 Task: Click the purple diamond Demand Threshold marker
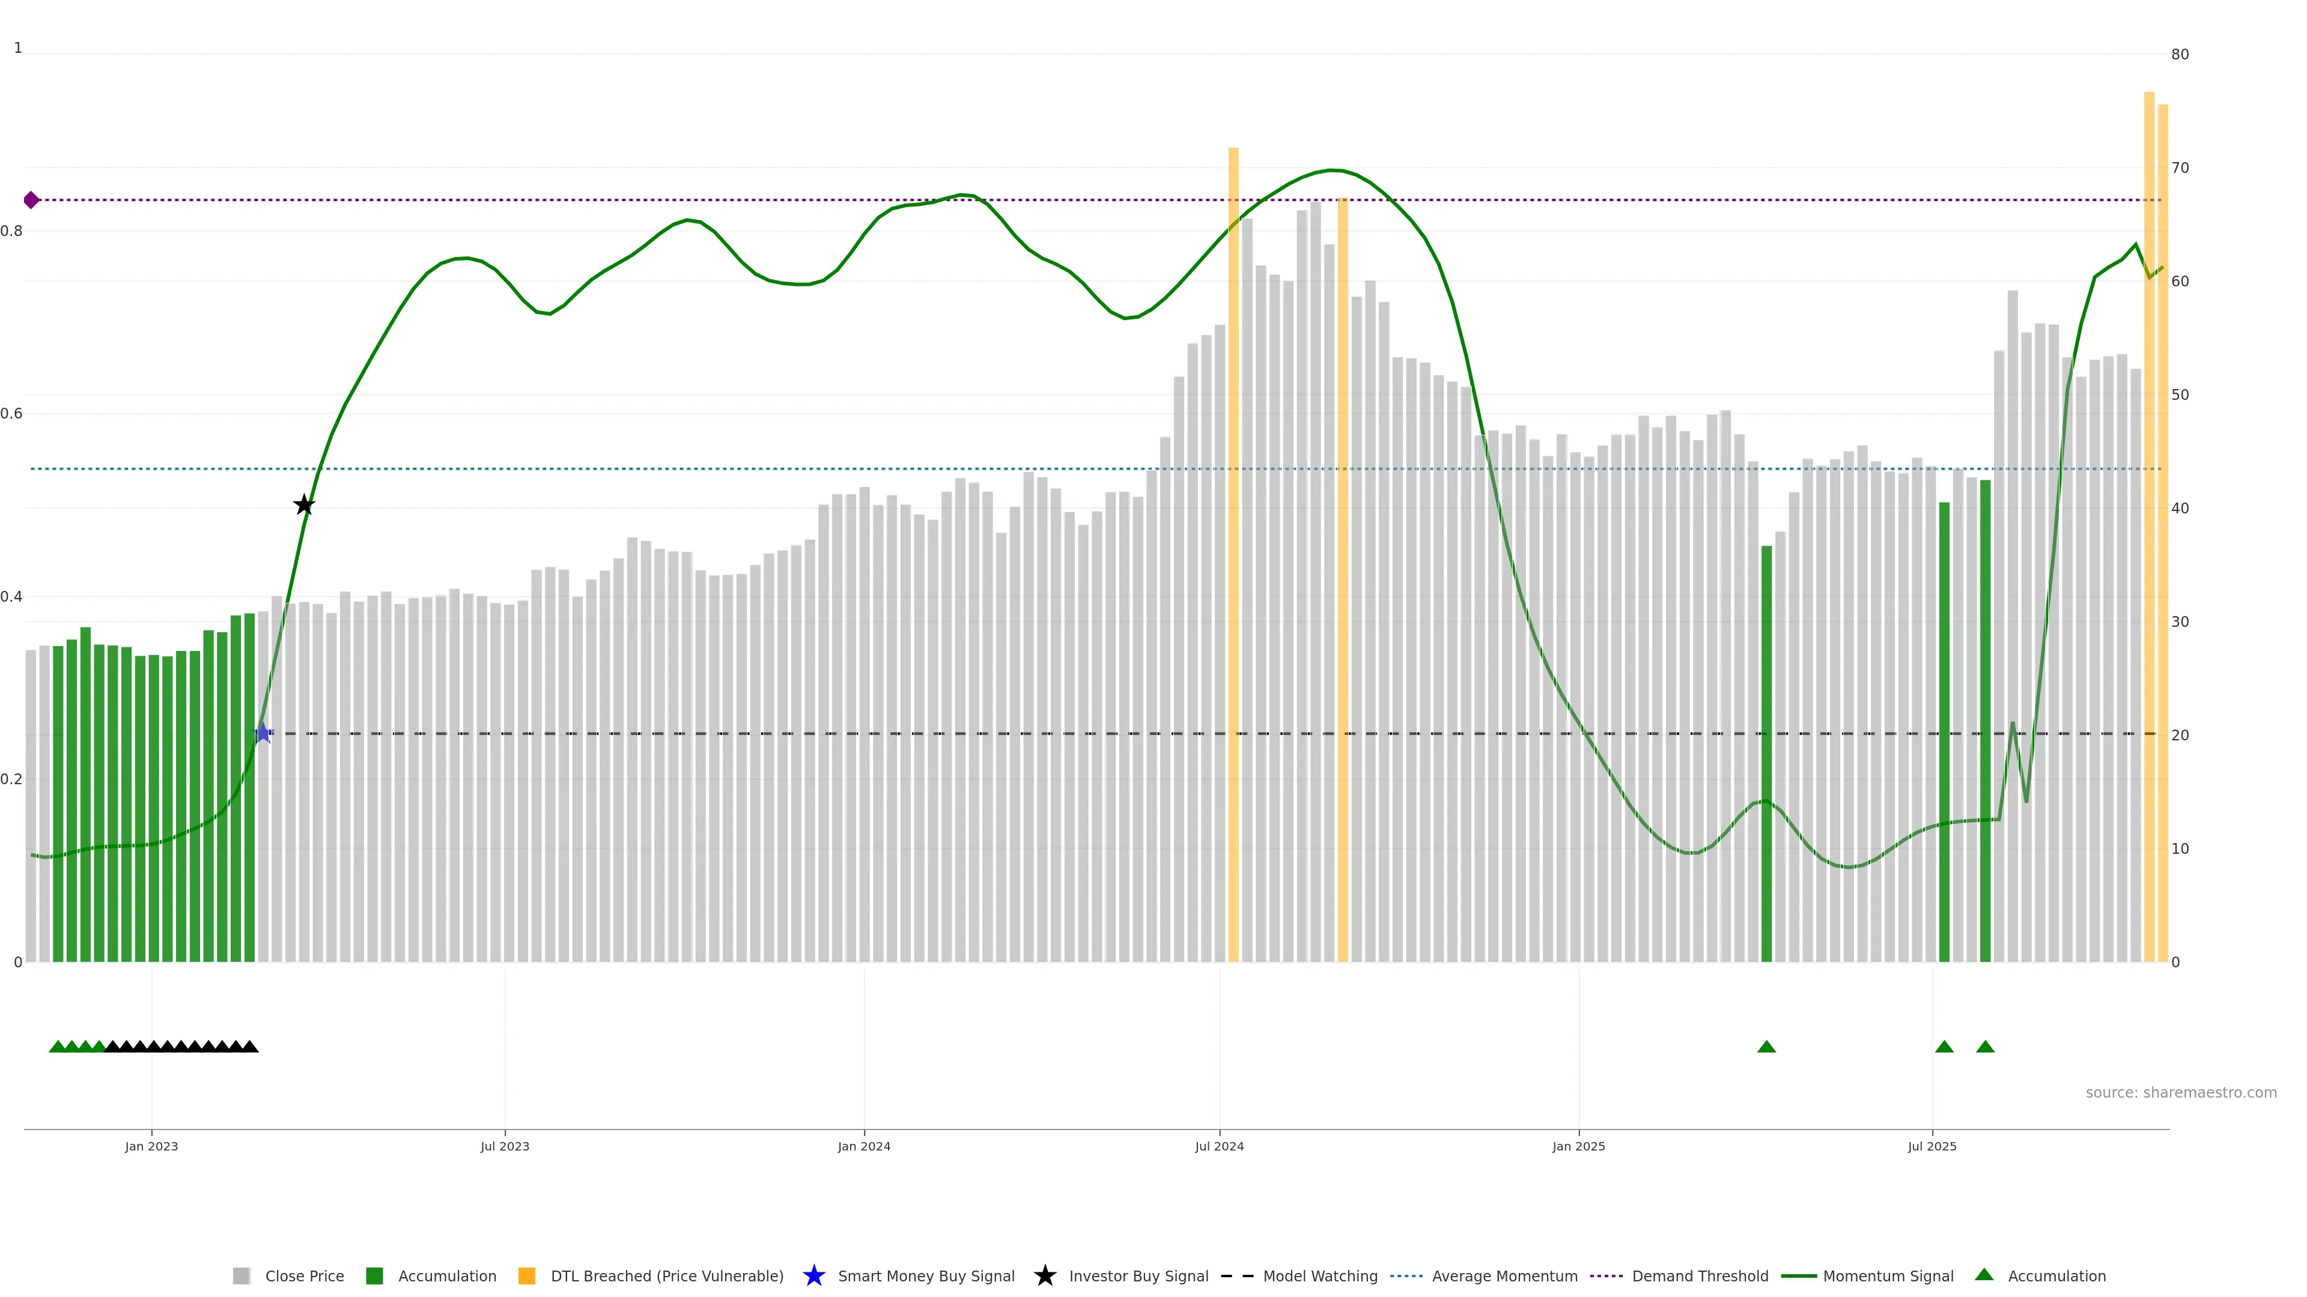coord(31,199)
